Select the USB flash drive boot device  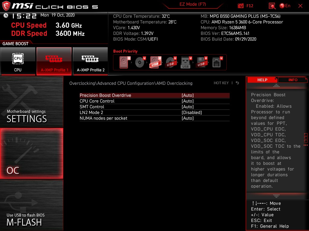[186, 62]
